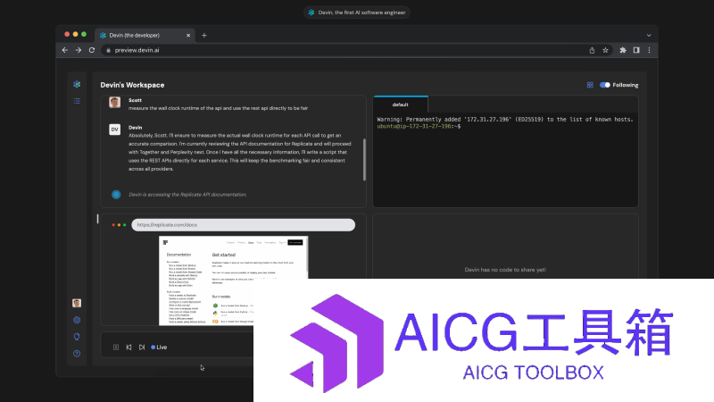The width and height of the screenshot is (714, 402).
Task: Click the 'Devin is accessing the Replicate API' status
Action: [x=187, y=195]
